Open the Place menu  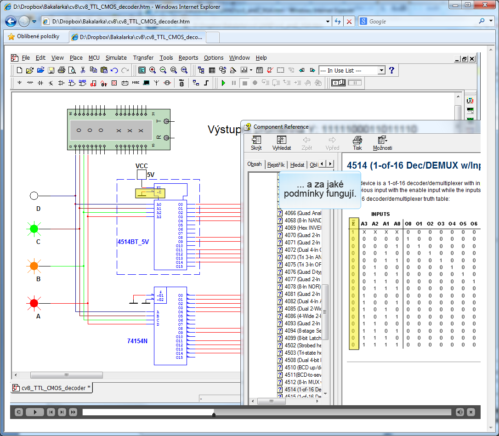[x=76, y=58]
